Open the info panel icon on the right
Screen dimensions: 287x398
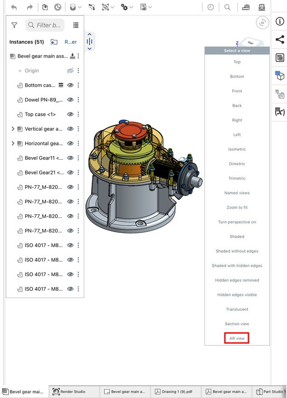tap(280, 22)
